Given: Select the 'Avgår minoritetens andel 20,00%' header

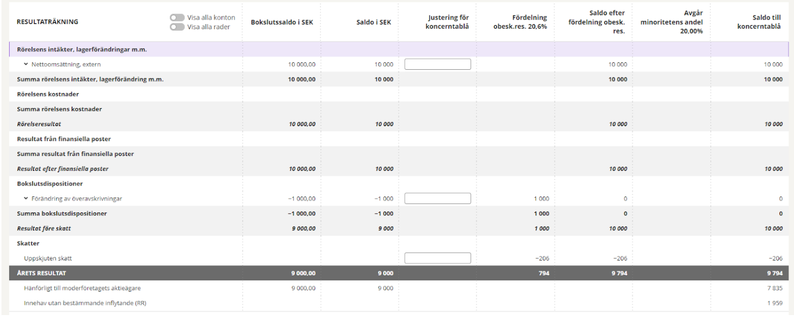Looking at the screenshot, I should 672,22.
